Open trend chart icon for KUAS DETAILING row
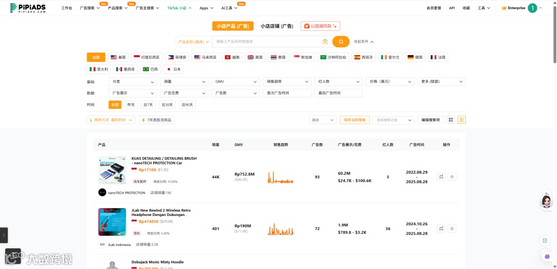 click(441, 177)
